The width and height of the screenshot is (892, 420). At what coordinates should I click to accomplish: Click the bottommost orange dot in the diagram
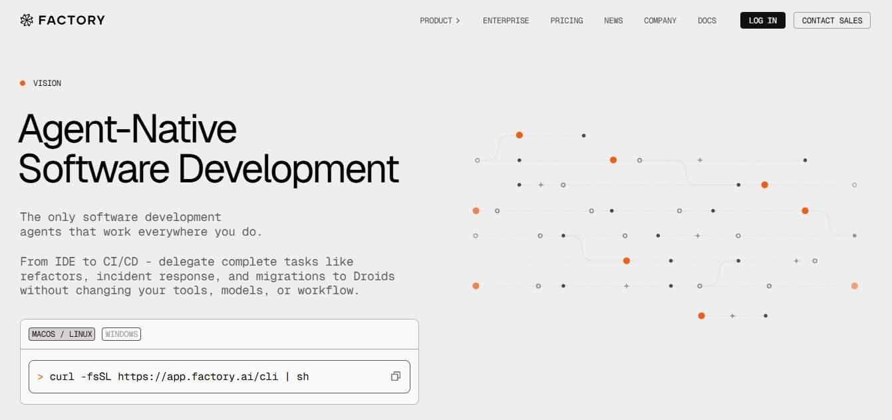(701, 315)
